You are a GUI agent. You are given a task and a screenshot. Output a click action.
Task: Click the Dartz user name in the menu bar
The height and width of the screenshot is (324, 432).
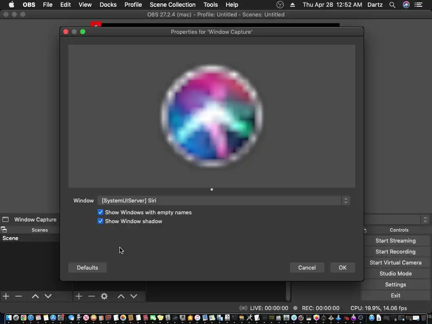[x=375, y=5]
